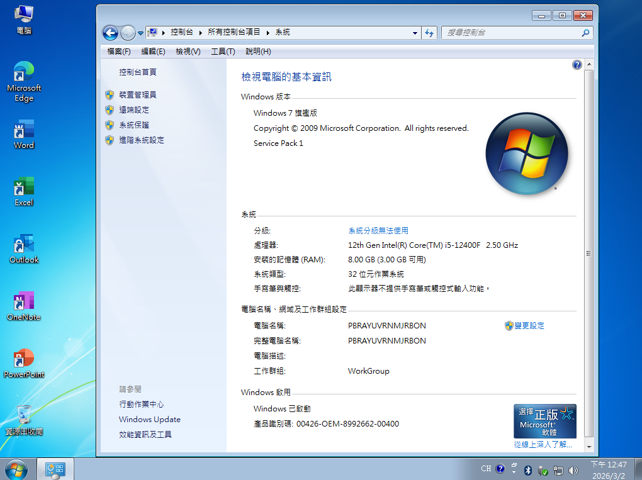Open the 工具(T) menu
The image size is (642, 480).
pos(223,52)
